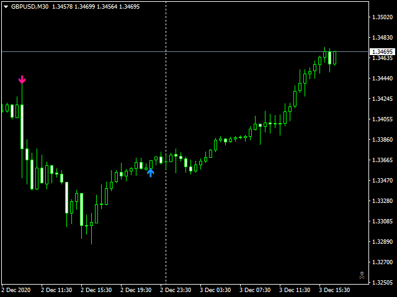397x297 pixels.
Task: Click the 2 Dec 15:30 time label
Action: [96, 290]
